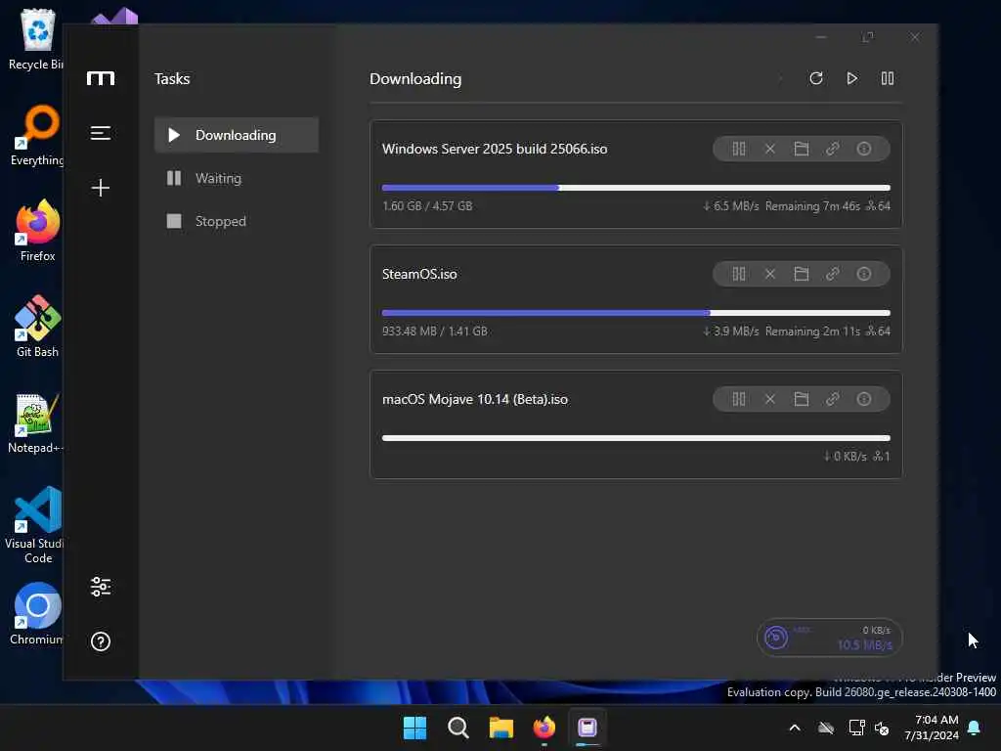Image resolution: width=1001 pixels, height=751 pixels.
Task: Click the 10.5 MB/s download speed readout
Action: [864, 645]
